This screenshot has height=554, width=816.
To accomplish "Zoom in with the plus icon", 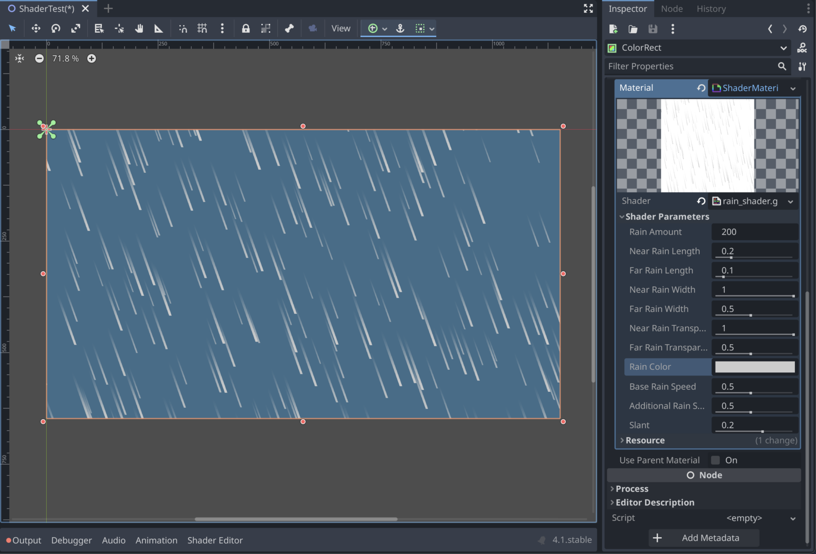I will 91,58.
